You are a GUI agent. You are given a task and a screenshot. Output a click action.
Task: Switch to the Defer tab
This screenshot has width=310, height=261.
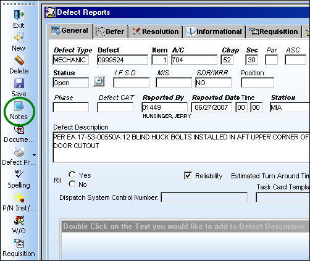click(111, 31)
